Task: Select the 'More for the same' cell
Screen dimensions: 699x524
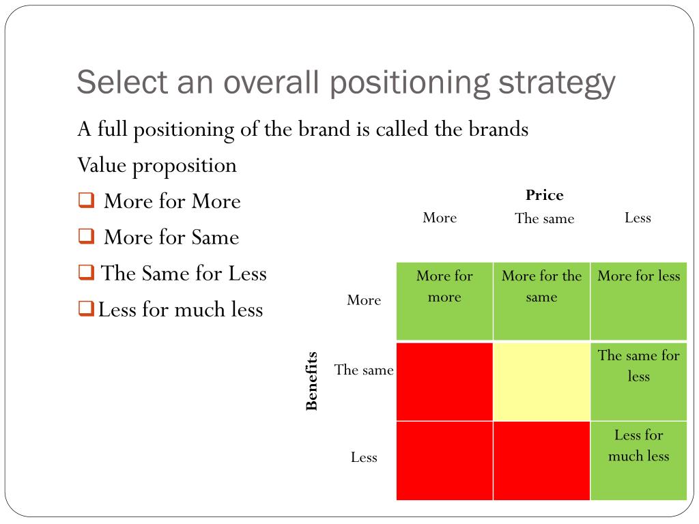Action: (x=541, y=302)
